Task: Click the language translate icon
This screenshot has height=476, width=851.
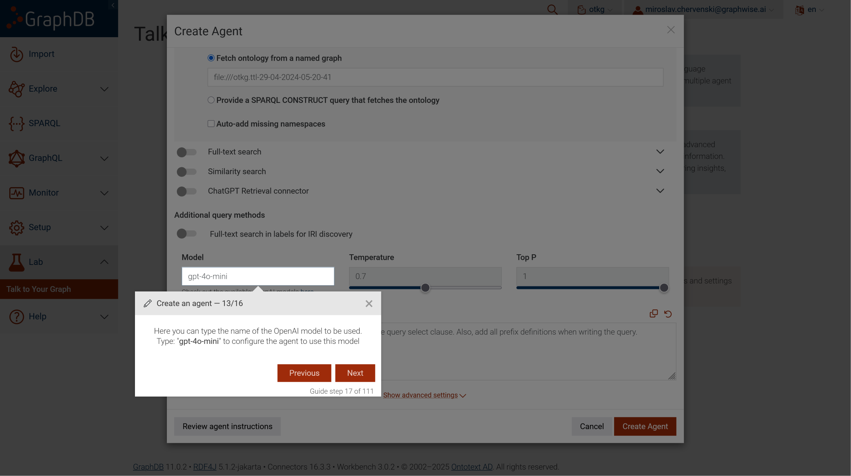Action: (x=799, y=10)
